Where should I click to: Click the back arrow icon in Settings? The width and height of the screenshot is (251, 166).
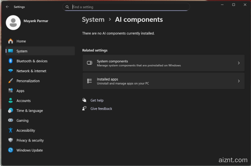click(8, 7)
